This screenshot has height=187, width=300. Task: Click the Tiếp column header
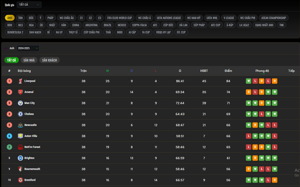coord(291,71)
